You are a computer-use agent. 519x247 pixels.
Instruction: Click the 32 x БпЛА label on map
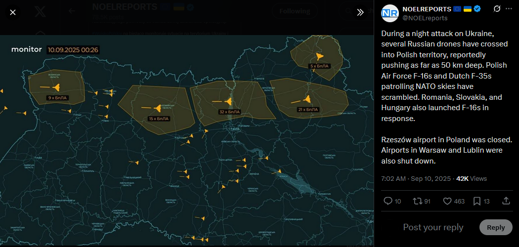coord(229,112)
